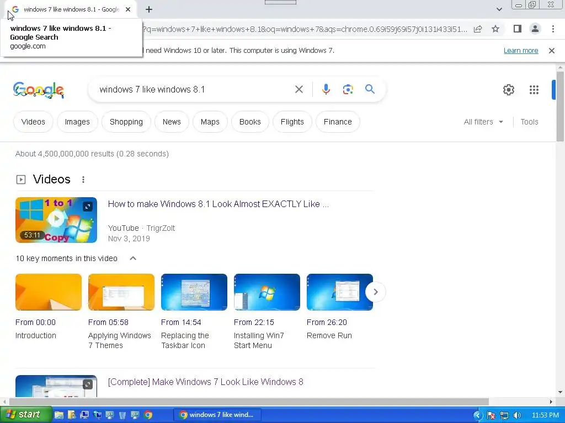Open first quick launch folder icon
The image size is (565, 423).
(58, 415)
